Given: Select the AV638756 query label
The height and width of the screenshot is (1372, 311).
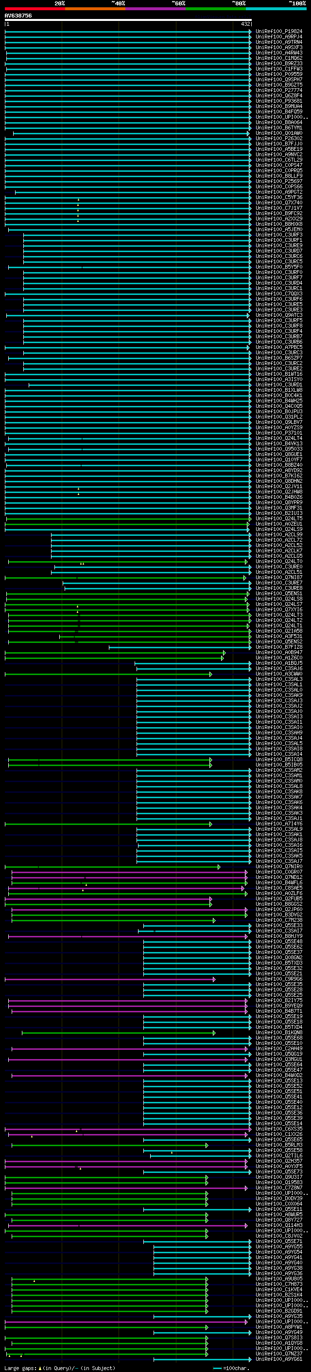Looking at the screenshot, I should (18, 16).
